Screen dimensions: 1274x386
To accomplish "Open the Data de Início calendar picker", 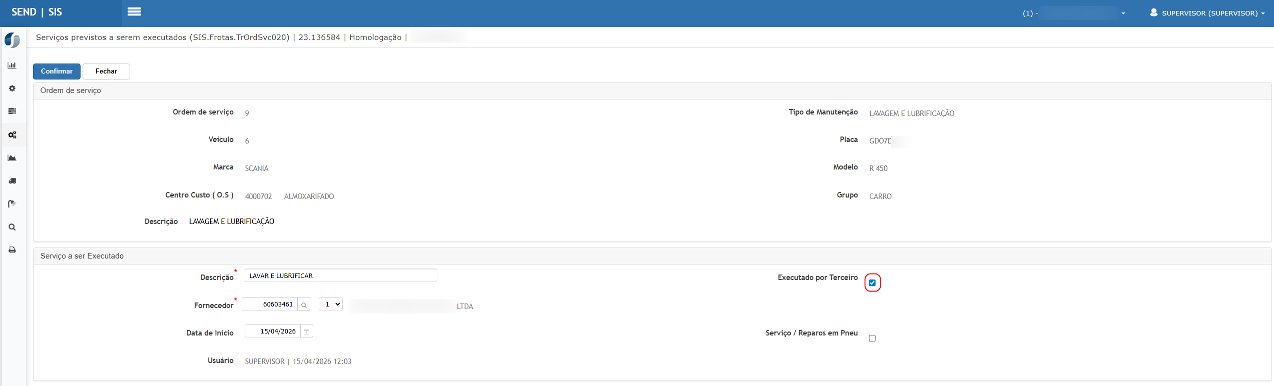I will 307,331.
